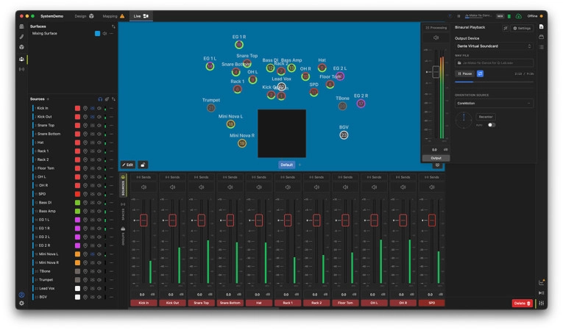Click the Mixing Surface blue color swatch

(97, 33)
